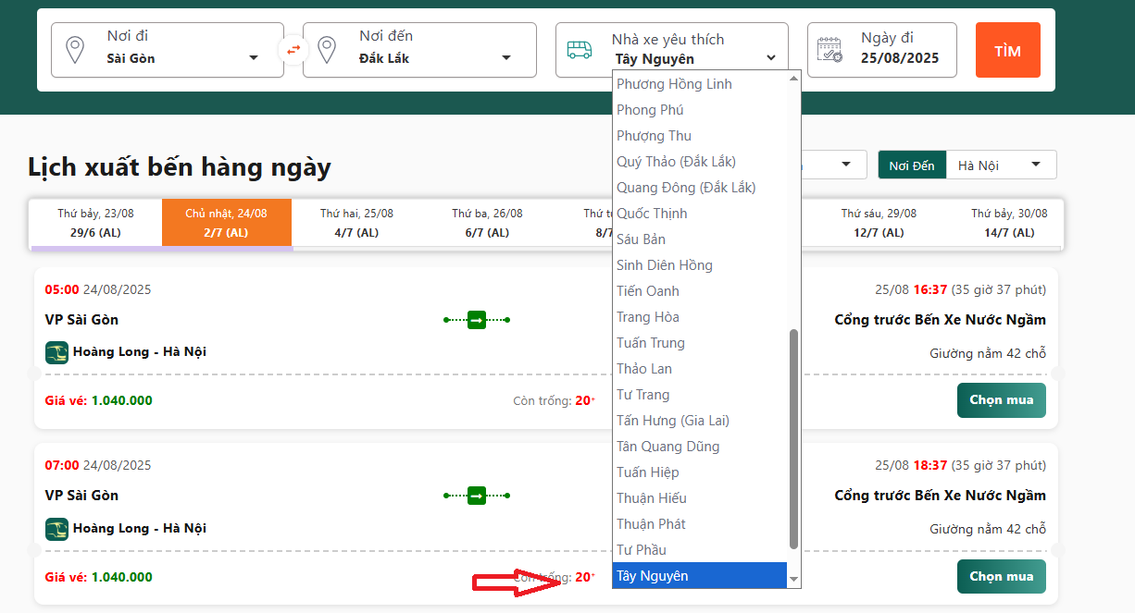The width and height of the screenshot is (1135, 613).
Task: Choose Tiến Oanh from the bus list
Action: [700, 291]
